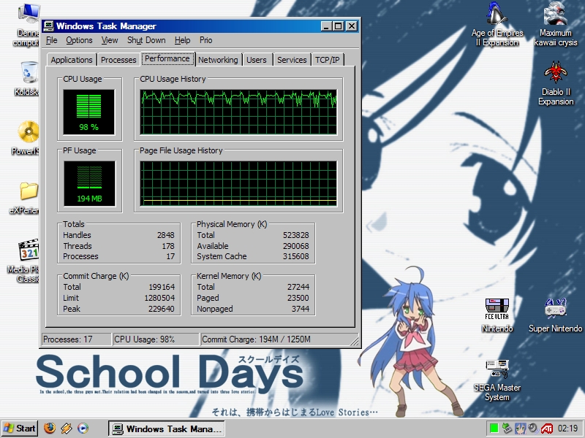
Task: Click Commit Charge Peak 229640
Action: [161, 309]
